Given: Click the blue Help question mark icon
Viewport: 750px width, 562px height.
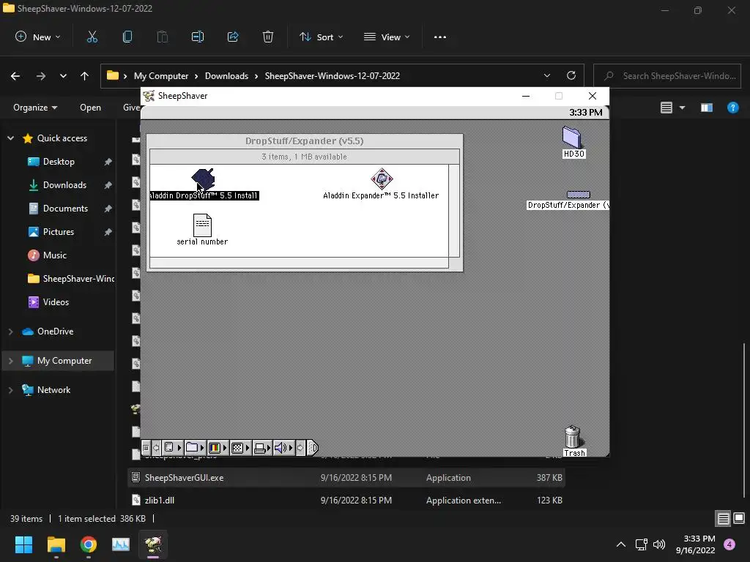Looking at the screenshot, I should click(x=732, y=108).
